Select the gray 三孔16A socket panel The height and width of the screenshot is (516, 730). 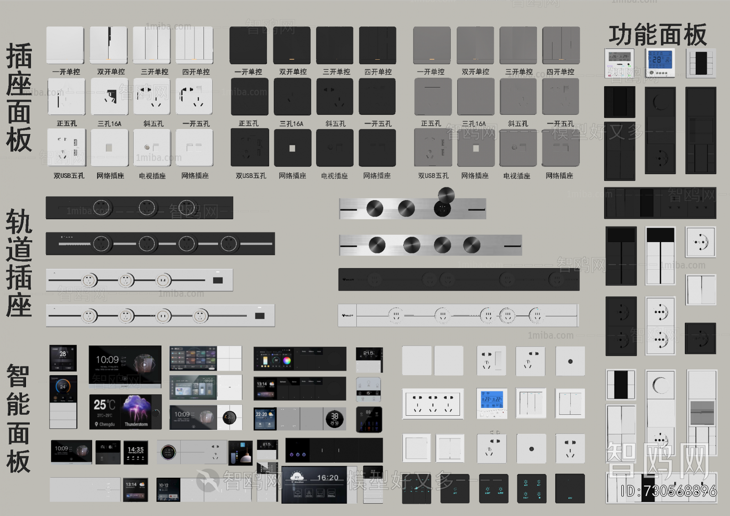(x=475, y=96)
